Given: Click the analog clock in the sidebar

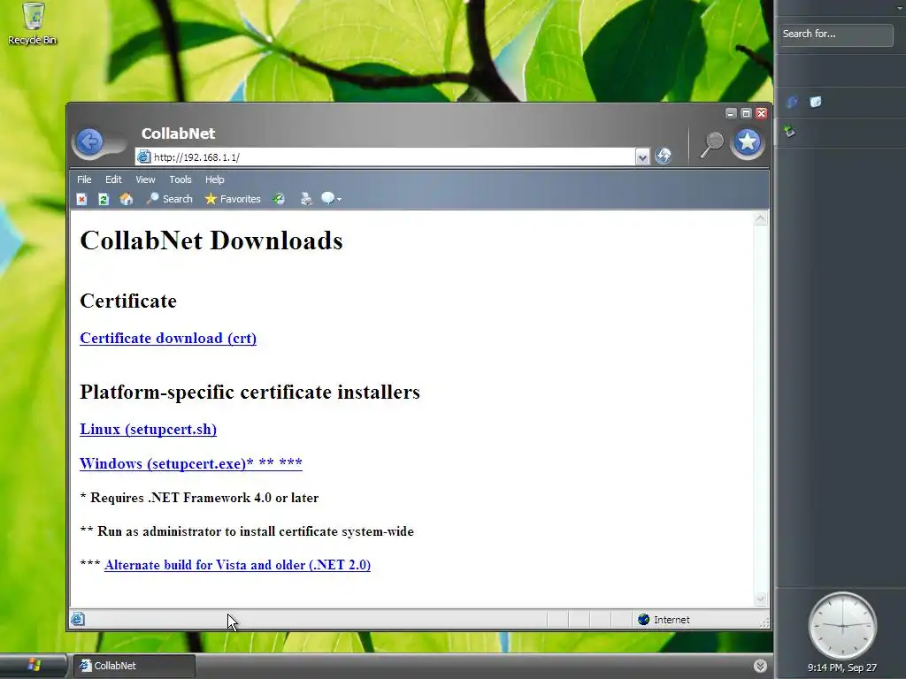Looking at the screenshot, I should 842,626.
